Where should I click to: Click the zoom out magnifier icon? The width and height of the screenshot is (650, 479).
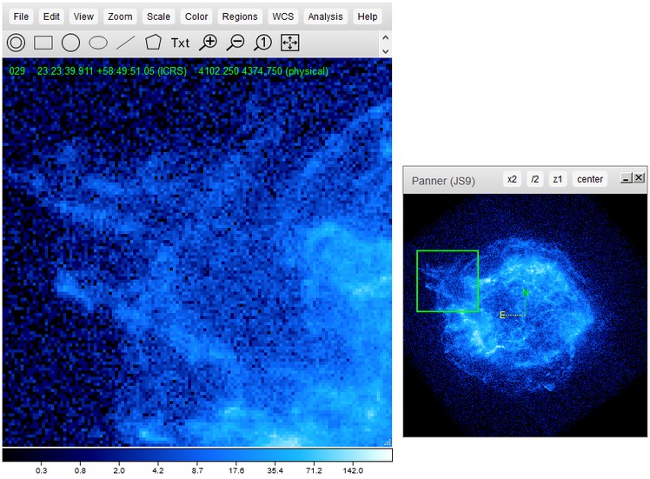235,43
